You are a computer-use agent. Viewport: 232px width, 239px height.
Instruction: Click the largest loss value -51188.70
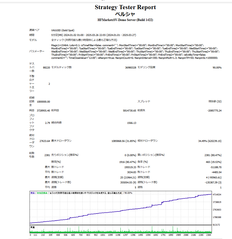(x=216, y=167)
